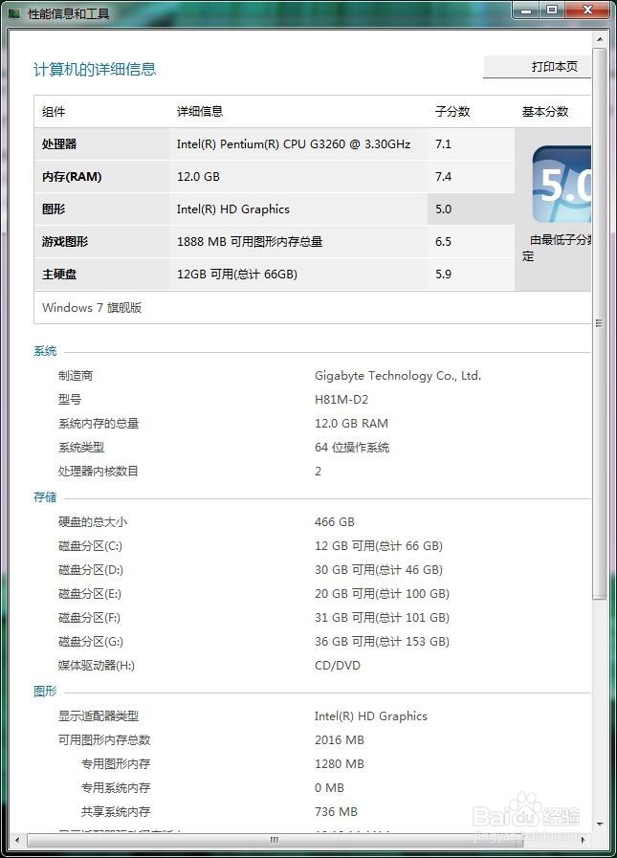Click the '12GB 可用(总计 66GB)' text
Image resolution: width=617 pixels, height=858 pixels.
237,275
